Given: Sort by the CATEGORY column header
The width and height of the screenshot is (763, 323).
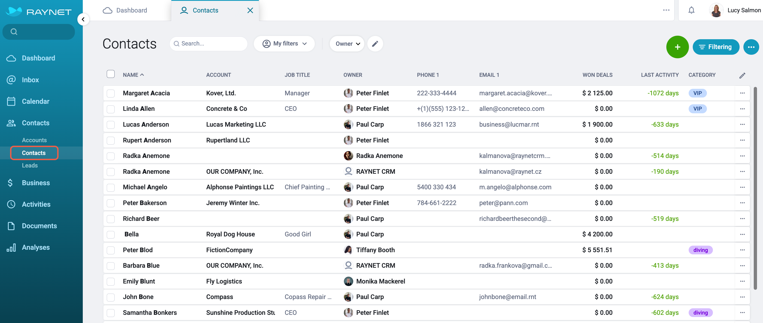Looking at the screenshot, I should point(702,75).
